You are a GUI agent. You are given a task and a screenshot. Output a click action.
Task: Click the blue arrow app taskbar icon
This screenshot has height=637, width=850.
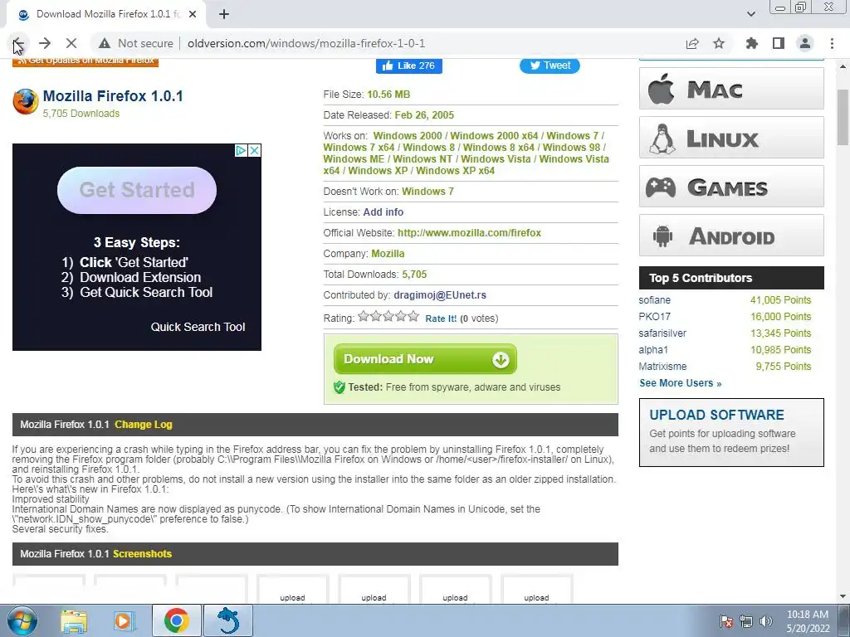pyautogui.click(x=228, y=620)
